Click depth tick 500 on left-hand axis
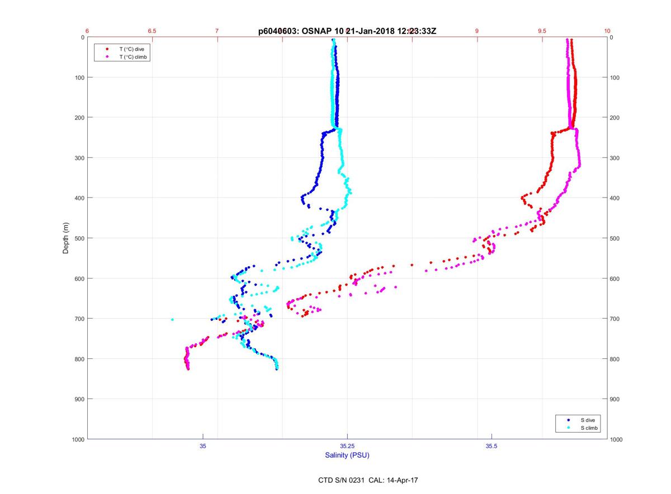Screen dimensions: 671x494 [79, 238]
